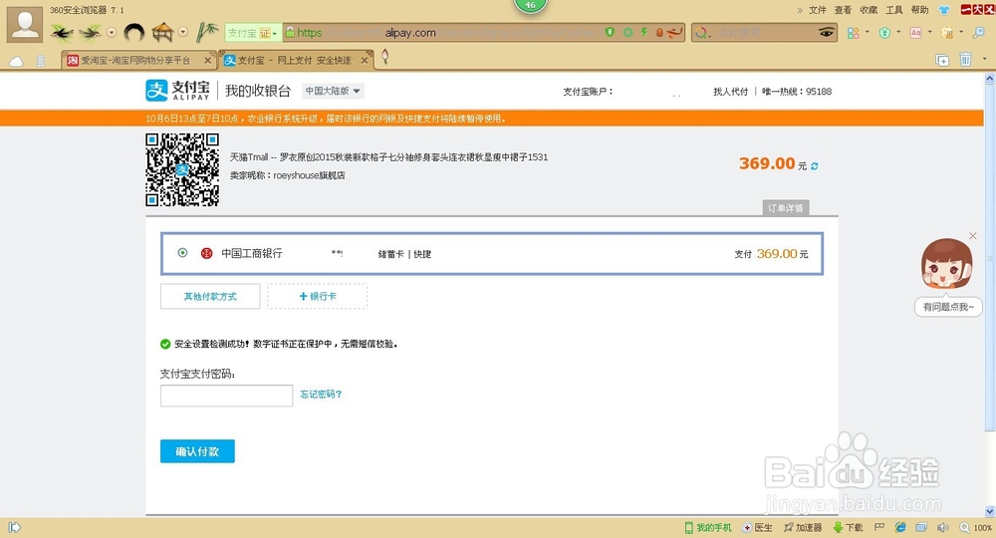The height and width of the screenshot is (538, 996).
Task: Expand dropdown beside Ad blocker icon
Action: pos(930,32)
